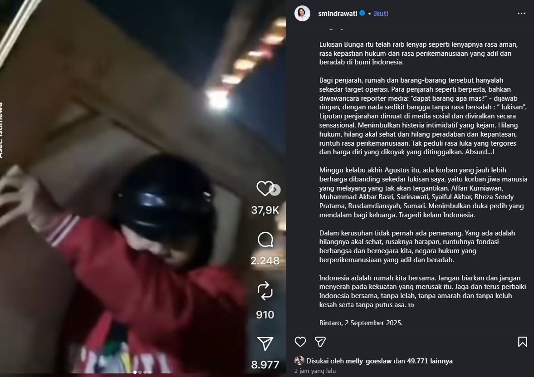
Task: Go to next slide with carousel arrow
Action: (x=275, y=190)
